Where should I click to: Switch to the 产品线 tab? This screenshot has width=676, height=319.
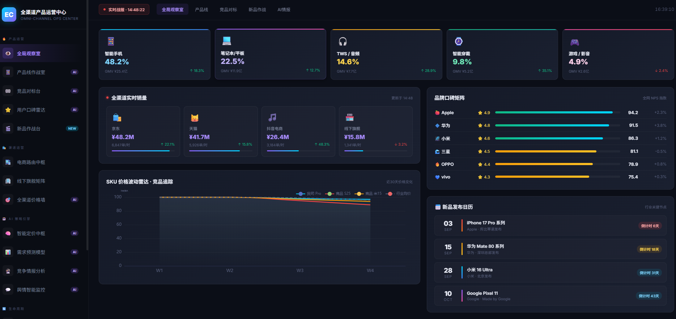coord(201,10)
